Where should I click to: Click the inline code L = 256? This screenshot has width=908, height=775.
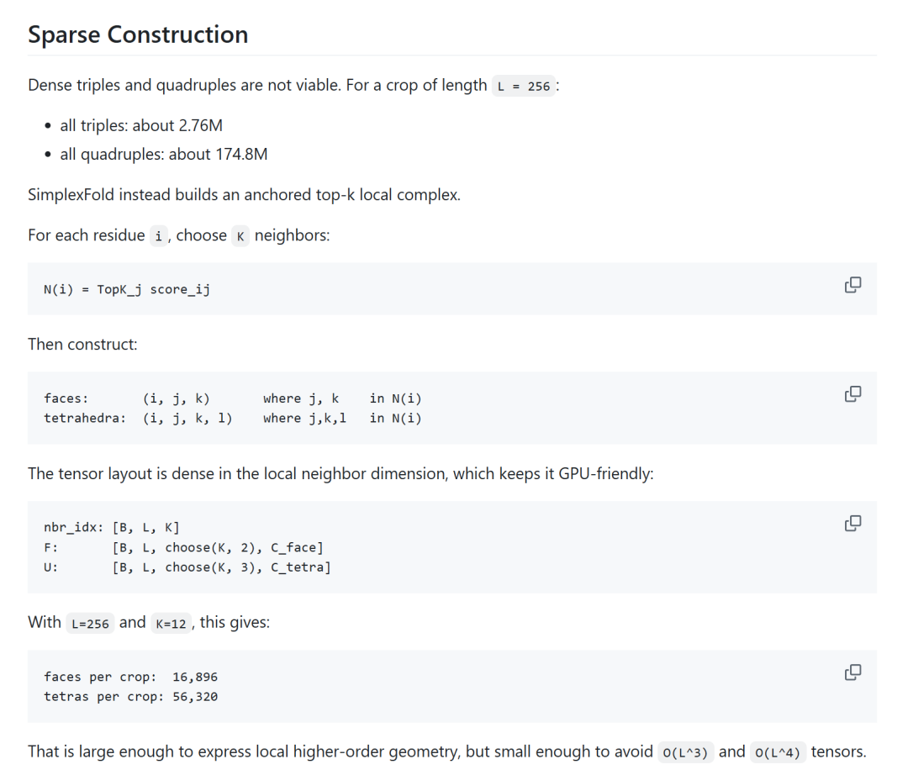(524, 87)
